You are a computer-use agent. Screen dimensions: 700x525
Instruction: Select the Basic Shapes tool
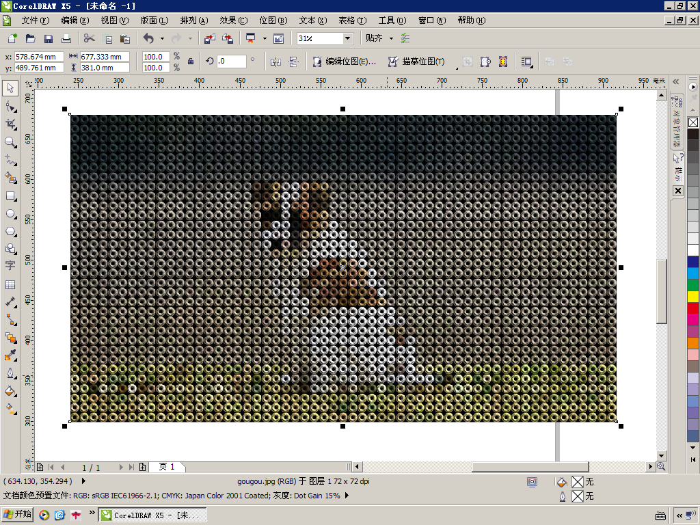pyautogui.click(x=11, y=249)
